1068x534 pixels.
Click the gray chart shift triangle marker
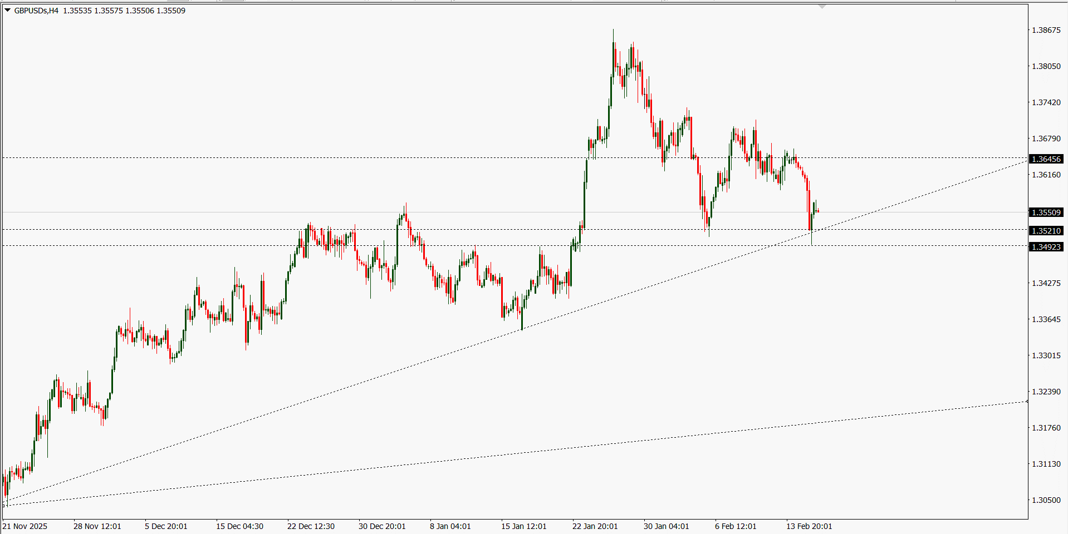coord(822,7)
